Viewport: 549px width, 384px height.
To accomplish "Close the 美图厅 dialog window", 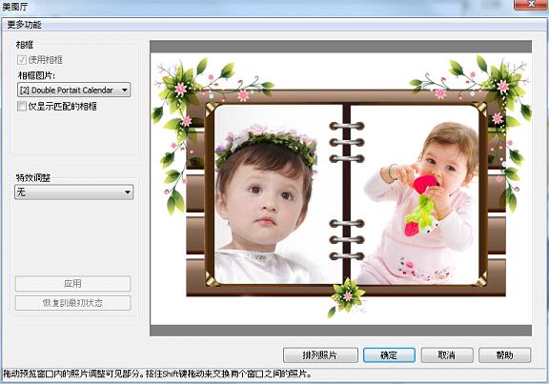I will pos(531,4).
